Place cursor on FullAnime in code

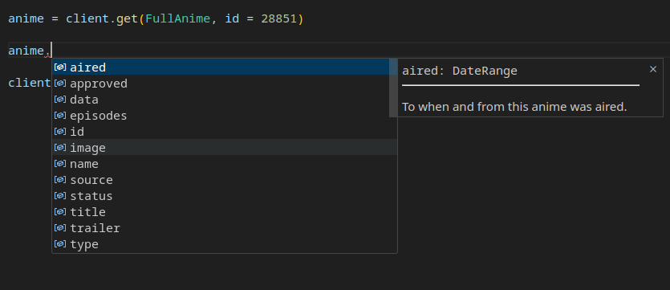coord(178,18)
